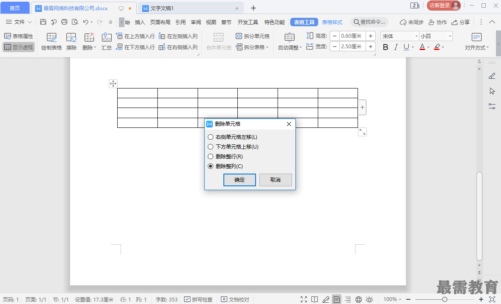Open the font name dropdown (宋体)
This screenshot has width=501, height=304.
click(416, 36)
